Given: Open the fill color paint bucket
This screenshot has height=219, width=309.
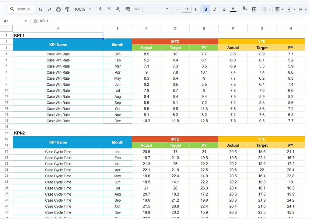Looking at the screenshot, I should (x=244, y=9).
